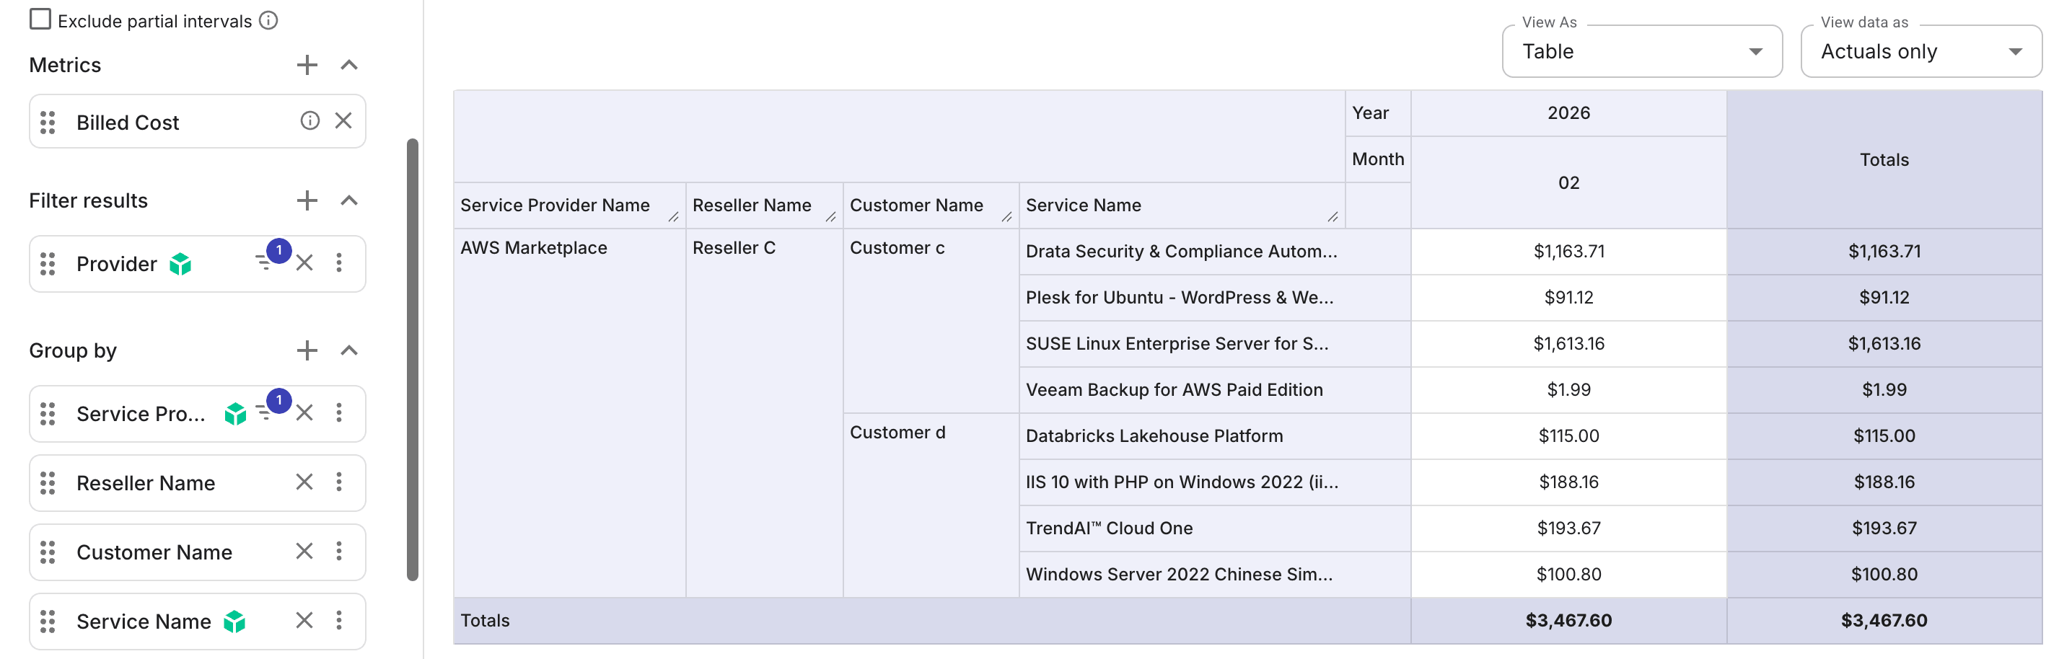Open the Reseller Name options menu
Screen dimensions: 2059x659
(340, 482)
